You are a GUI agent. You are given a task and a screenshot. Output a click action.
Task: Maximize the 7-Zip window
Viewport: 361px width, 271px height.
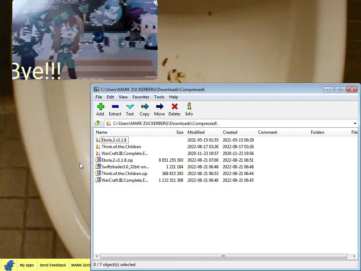(x=340, y=89)
